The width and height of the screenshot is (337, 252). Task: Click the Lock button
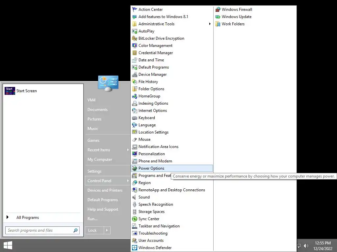click(94, 230)
